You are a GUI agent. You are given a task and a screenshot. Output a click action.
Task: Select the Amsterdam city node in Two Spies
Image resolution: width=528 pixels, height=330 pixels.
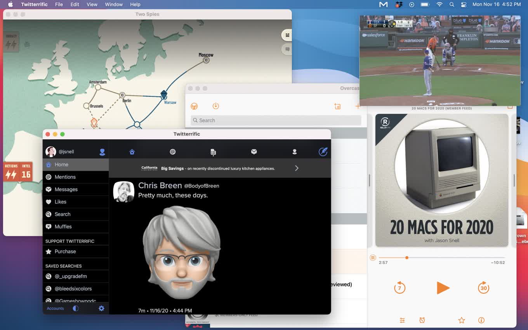[98, 87]
